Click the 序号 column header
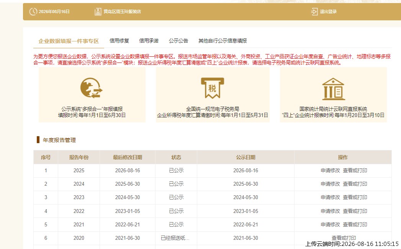Screen dimensions: 401x249 46,157
